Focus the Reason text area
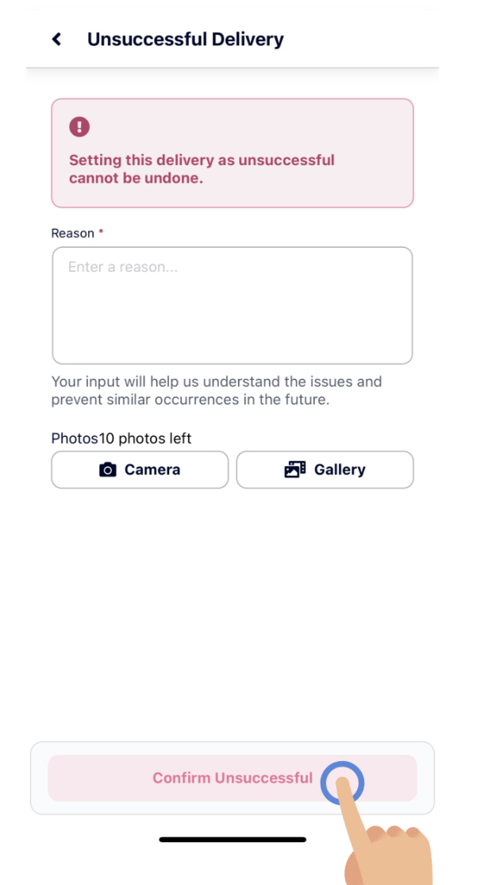Screen dimensions: 481x885 tap(233, 305)
